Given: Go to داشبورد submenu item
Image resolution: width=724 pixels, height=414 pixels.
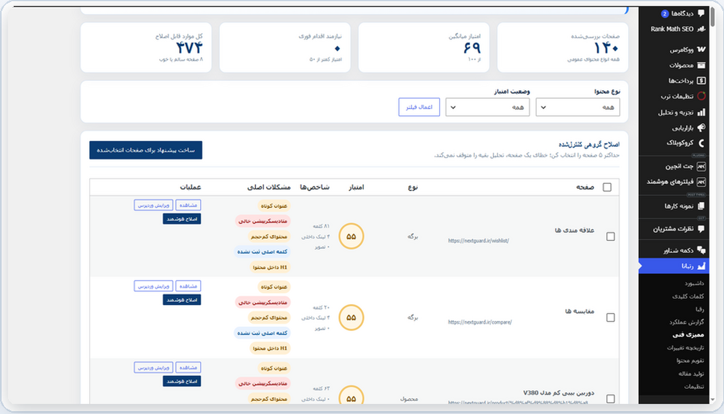Looking at the screenshot, I should pyautogui.click(x=694, y=283).
